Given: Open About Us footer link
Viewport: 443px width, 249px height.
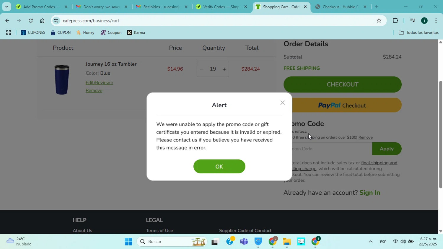Looking at the screenshot, I should 82,231.
